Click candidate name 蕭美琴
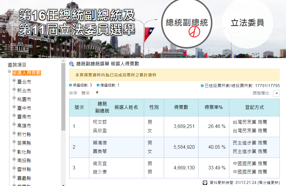This screenshot has height=186, width=286. (100, 151)
